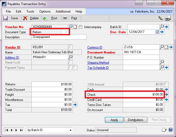Open the Doc. Date calendar icon
The width and height of the screenshot is (176, 137).
(157, 32)
